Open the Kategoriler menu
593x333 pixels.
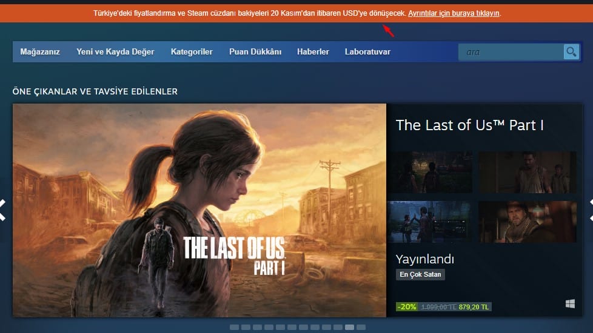pyautogui.click(x=192, y=51)
